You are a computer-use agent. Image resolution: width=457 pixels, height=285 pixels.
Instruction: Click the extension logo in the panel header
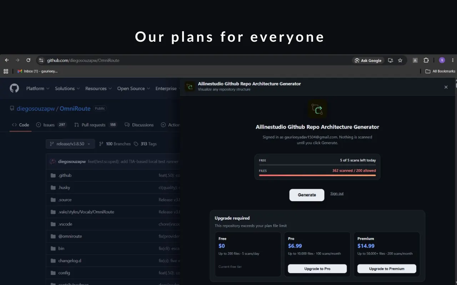pos(190,87)
